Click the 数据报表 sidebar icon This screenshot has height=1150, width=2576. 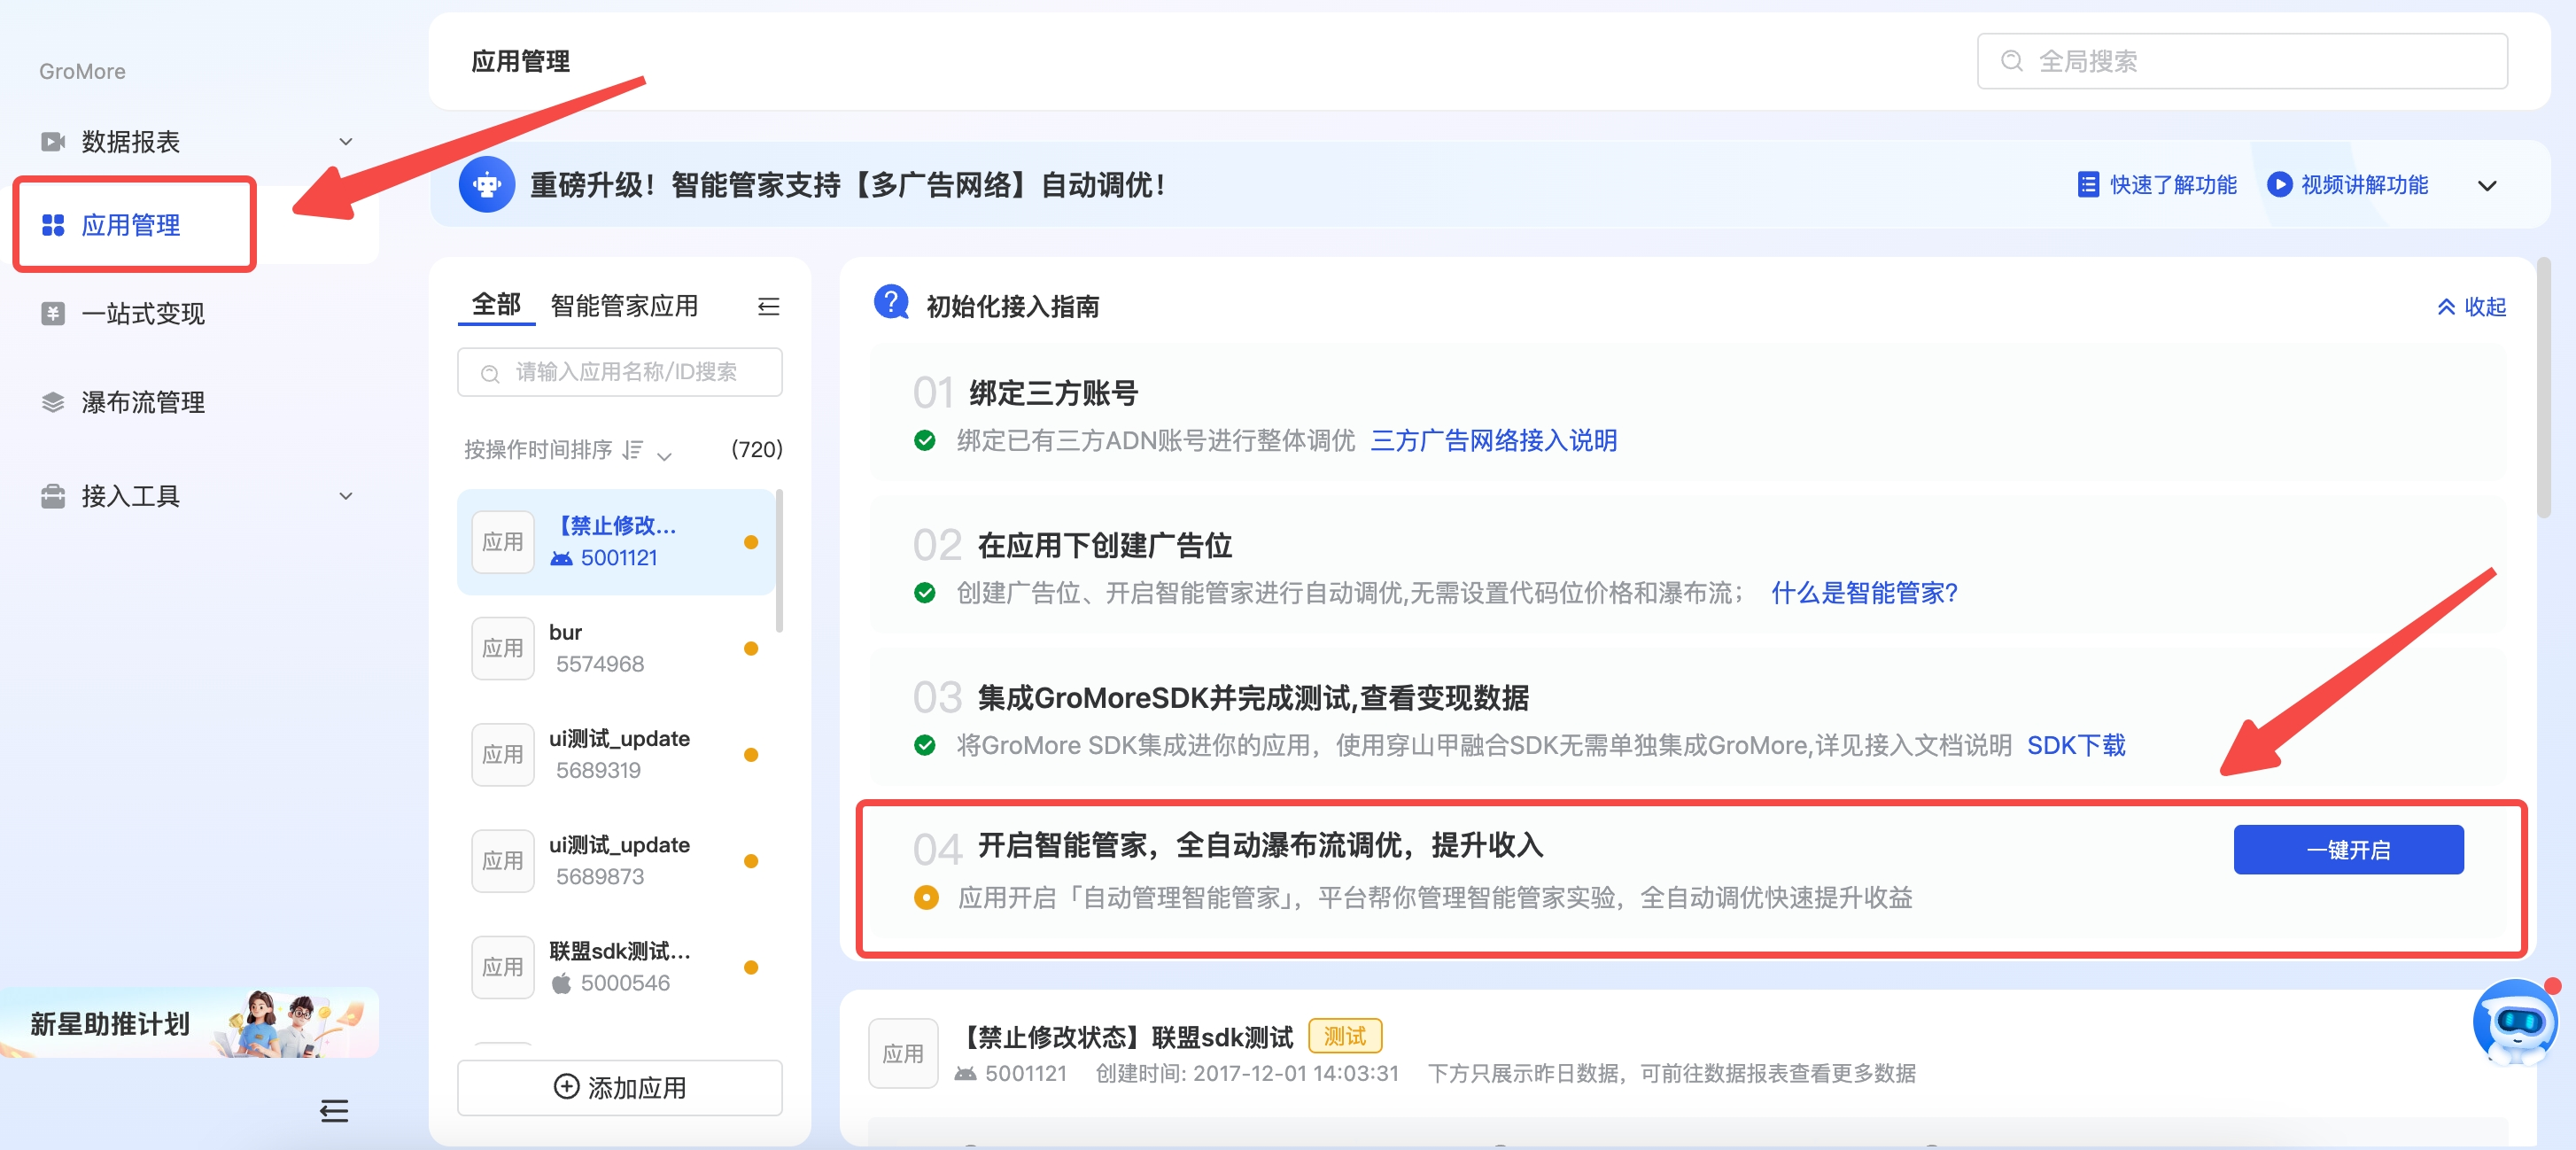point(52,142)
